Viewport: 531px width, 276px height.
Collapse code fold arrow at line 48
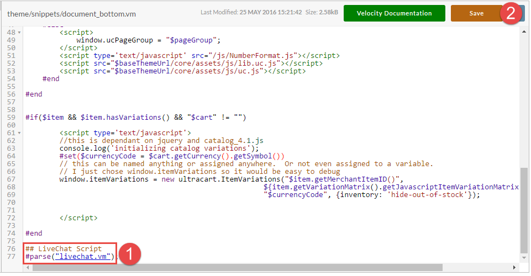[x=19, y=33]
